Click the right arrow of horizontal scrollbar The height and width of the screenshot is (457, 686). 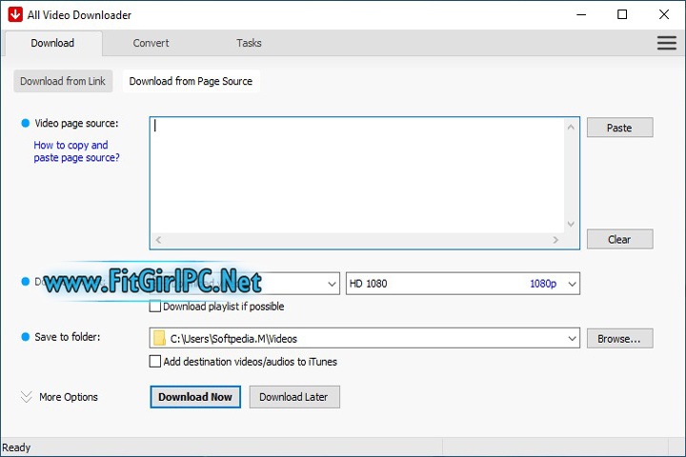click(x=556, y=240)
